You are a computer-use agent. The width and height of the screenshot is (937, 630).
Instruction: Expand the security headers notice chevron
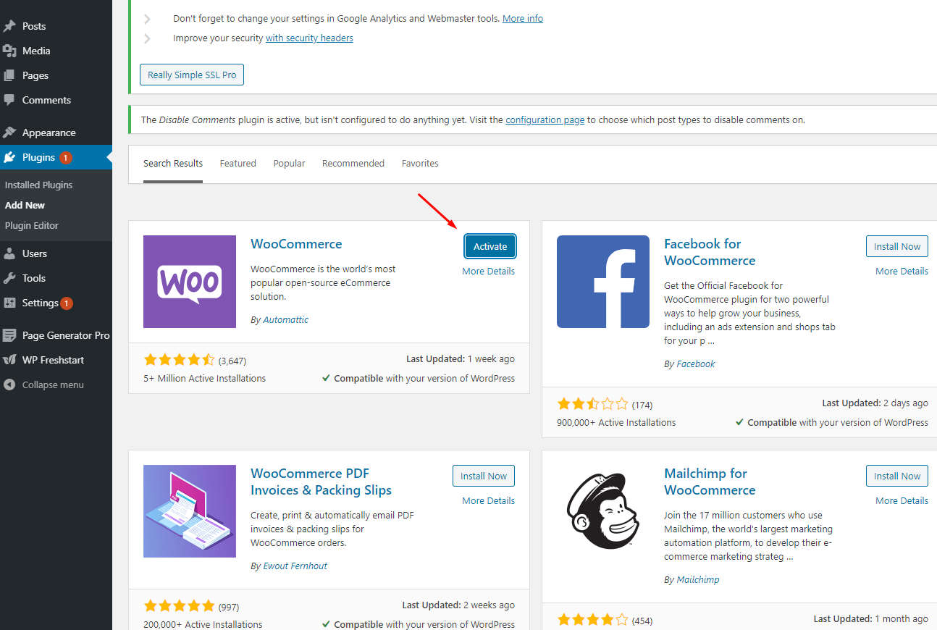pos(147,38)
